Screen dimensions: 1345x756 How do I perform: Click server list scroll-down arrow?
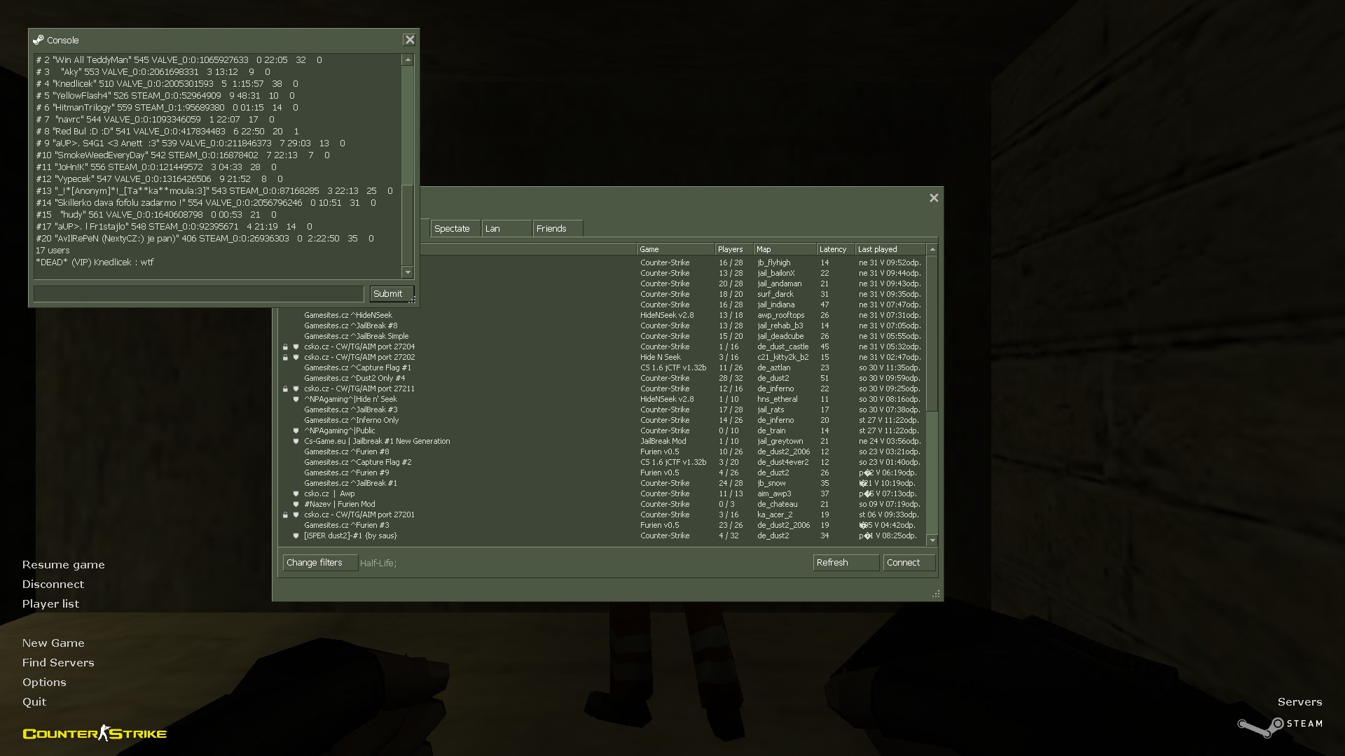click(932, 540)
